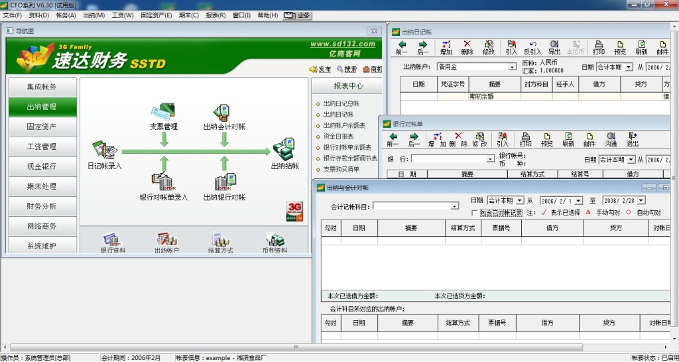Expand 会计记帐科目 dropdown
Viewport: 679px width, 362px height.
pos(454,206)
